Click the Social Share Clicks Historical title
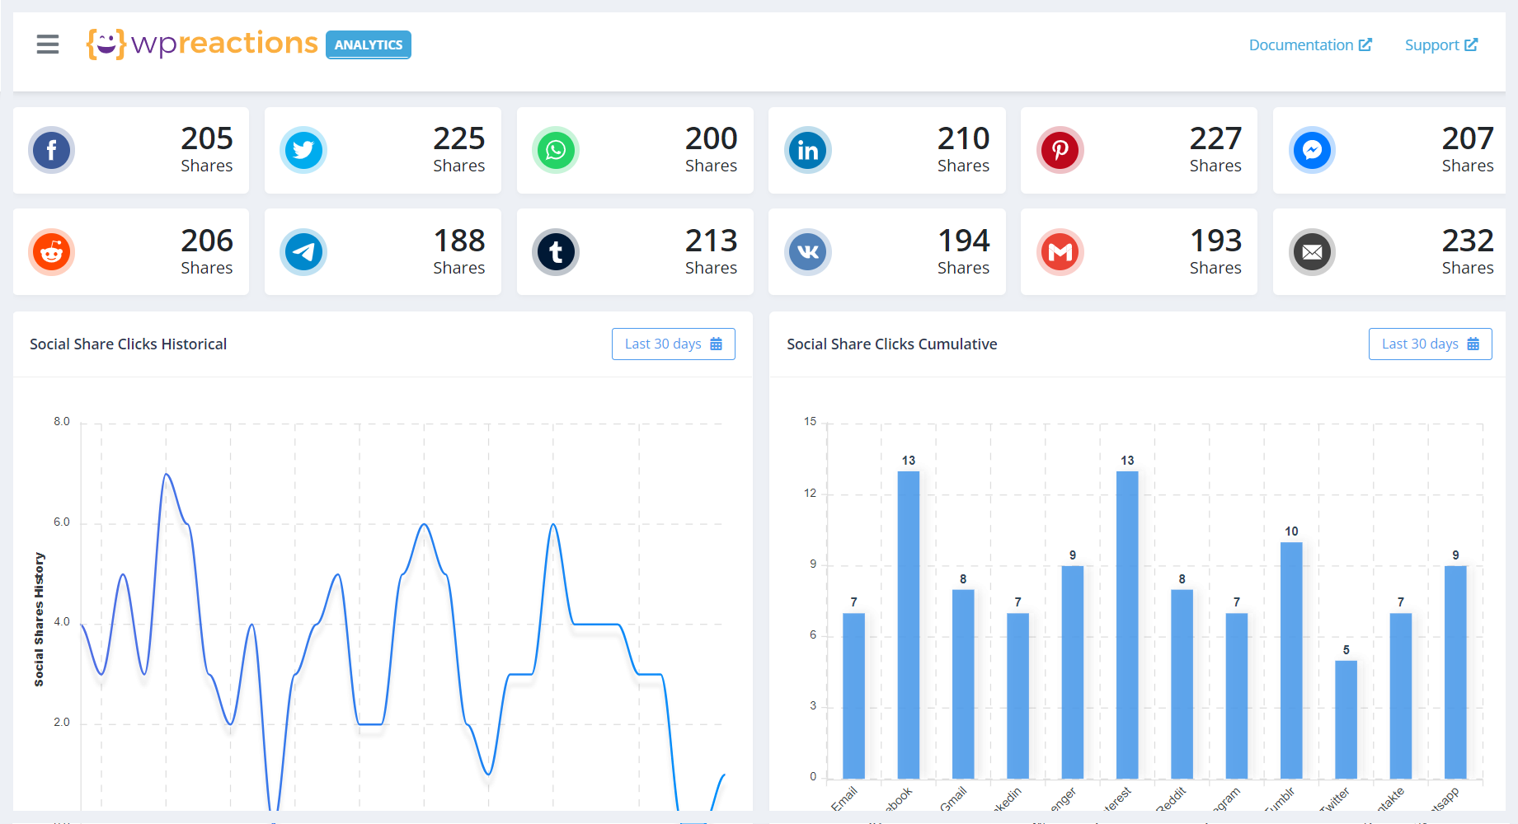 pos(129,344)
